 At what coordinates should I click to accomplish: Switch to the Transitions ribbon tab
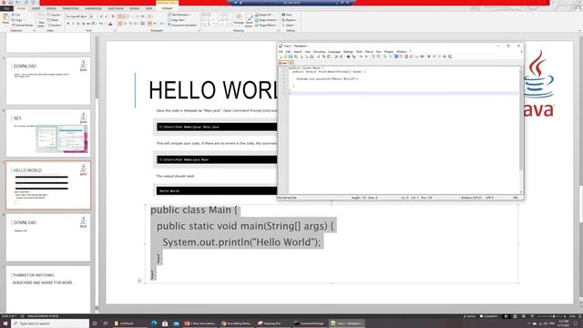tap(71, 8)
